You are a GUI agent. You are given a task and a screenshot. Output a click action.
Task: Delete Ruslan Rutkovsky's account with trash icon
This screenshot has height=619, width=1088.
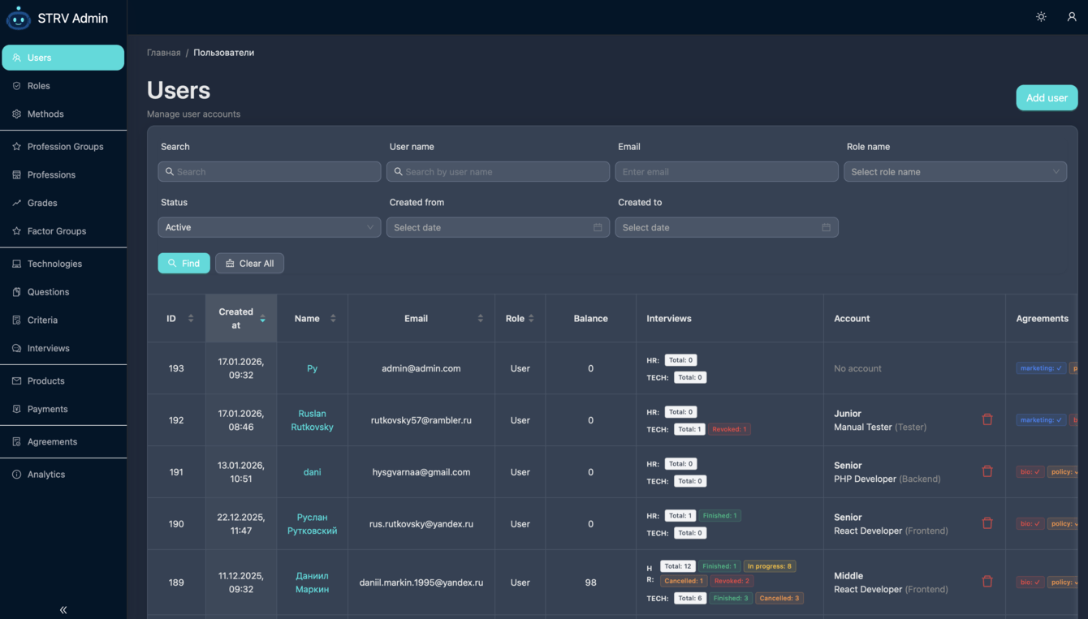(987, 419)
